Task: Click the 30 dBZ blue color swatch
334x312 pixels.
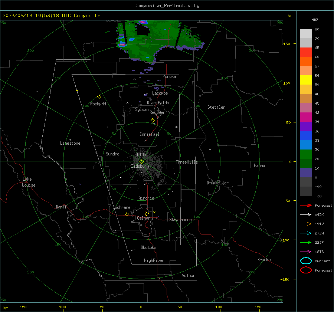Action: (x=306, y=145)
